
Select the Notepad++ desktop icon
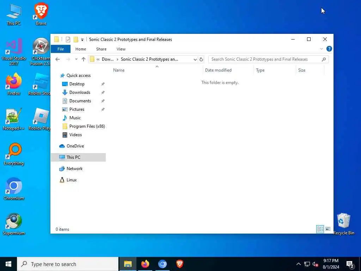pos(14,119)
